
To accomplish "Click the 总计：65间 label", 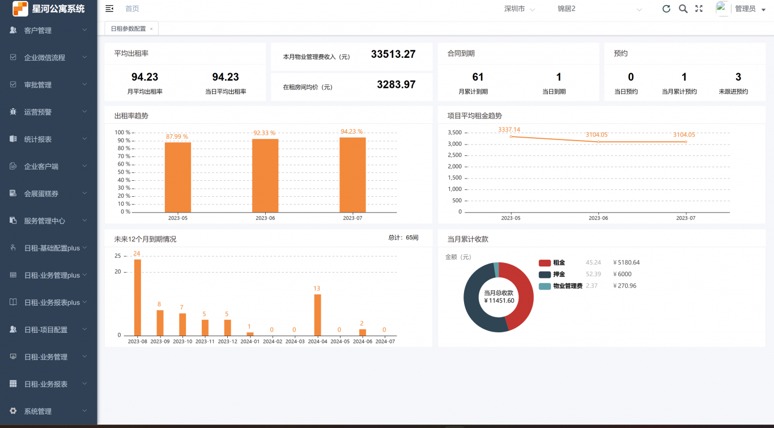I will point(403,238).
